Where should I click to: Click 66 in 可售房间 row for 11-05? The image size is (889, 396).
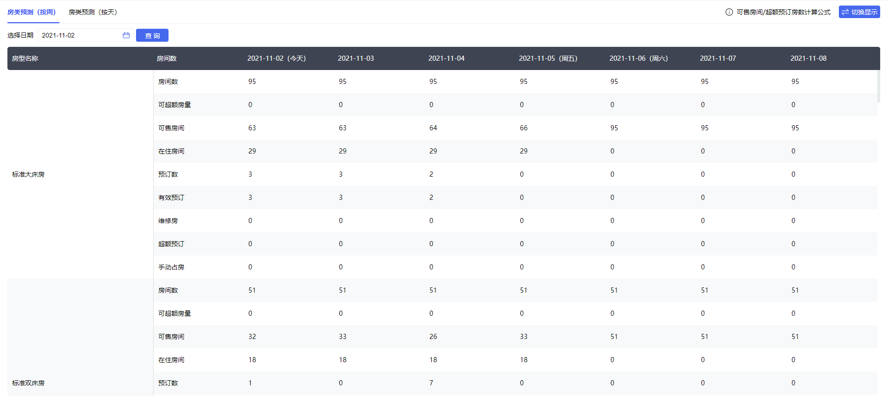tap(524, 128)
